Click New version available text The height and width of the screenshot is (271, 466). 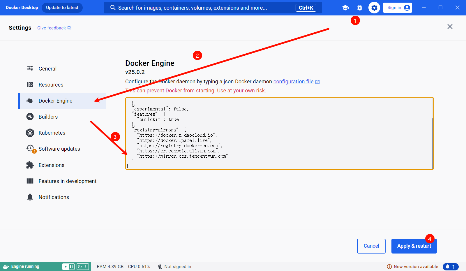pos(416,267)
